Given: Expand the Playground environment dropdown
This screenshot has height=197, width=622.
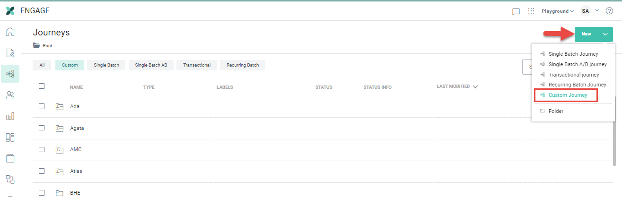Looking at the screenshot, I should [x=557, y=11].
